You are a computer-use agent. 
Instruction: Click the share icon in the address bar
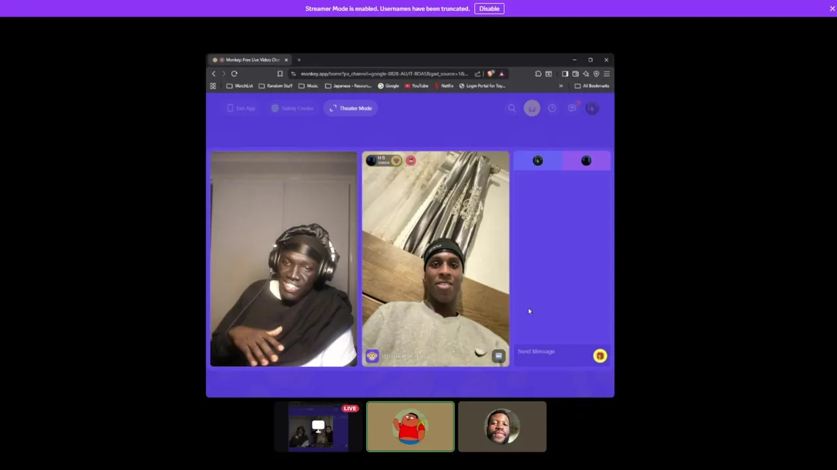477,74
